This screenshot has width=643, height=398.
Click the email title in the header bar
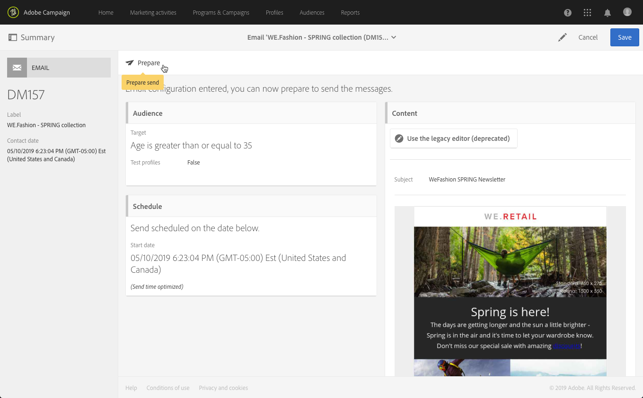(x=318, y=37)
